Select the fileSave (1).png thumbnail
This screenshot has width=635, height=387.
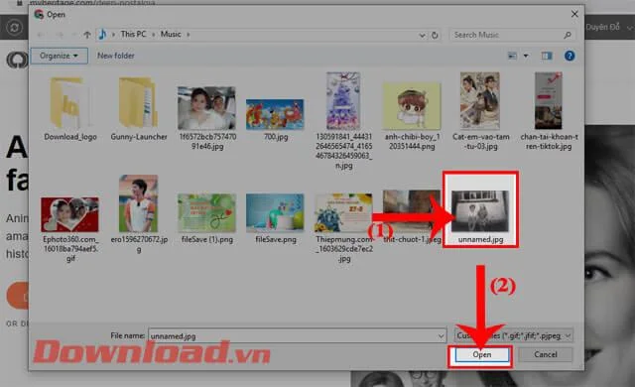(x=206, y=213)
